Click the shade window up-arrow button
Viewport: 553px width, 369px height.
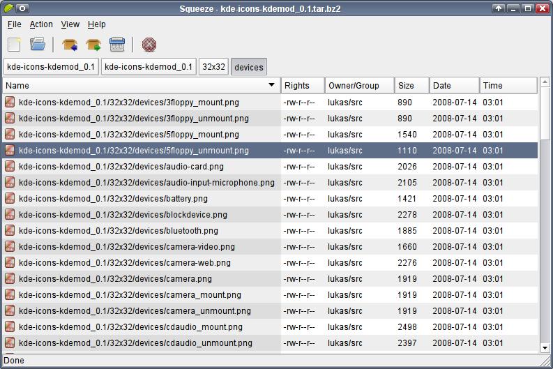[498, 8]
